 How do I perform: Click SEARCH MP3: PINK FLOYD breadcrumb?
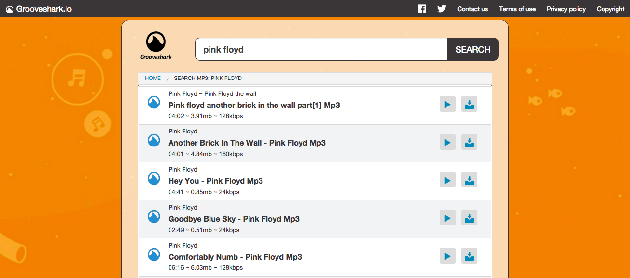(208, 78)
